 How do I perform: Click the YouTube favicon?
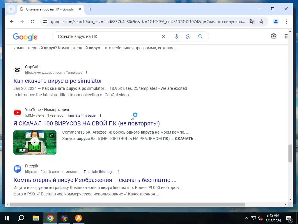coord(17,113)
